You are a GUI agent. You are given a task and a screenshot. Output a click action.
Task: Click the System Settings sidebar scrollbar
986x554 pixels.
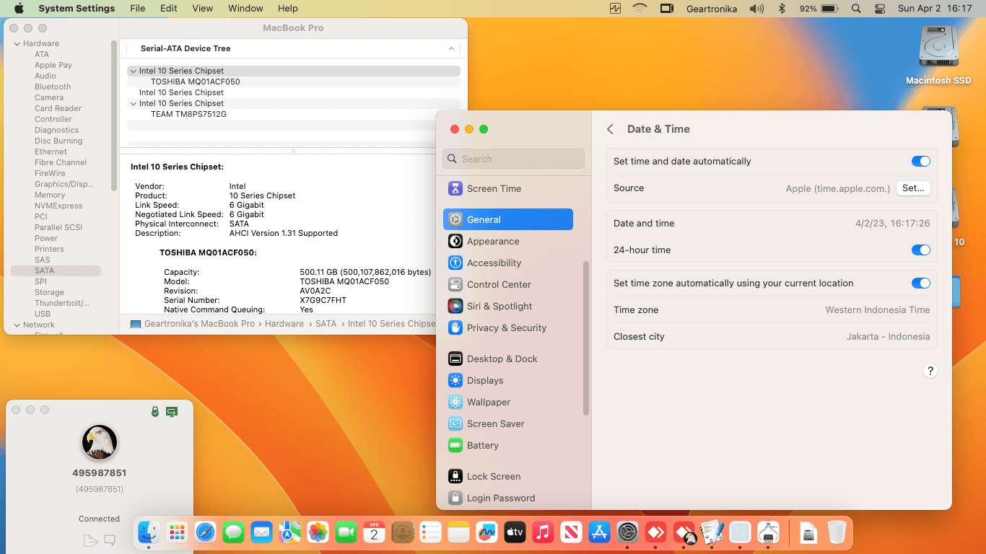point(585,338)
